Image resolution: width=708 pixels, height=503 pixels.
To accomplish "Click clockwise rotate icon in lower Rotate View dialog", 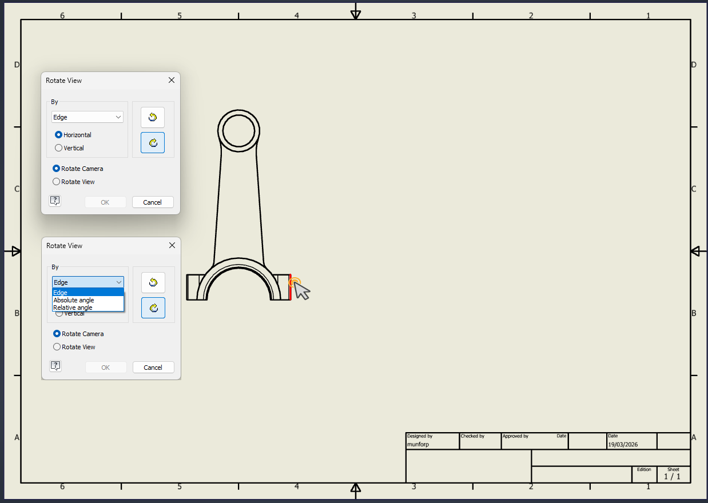I will click(x=153, y=308).
